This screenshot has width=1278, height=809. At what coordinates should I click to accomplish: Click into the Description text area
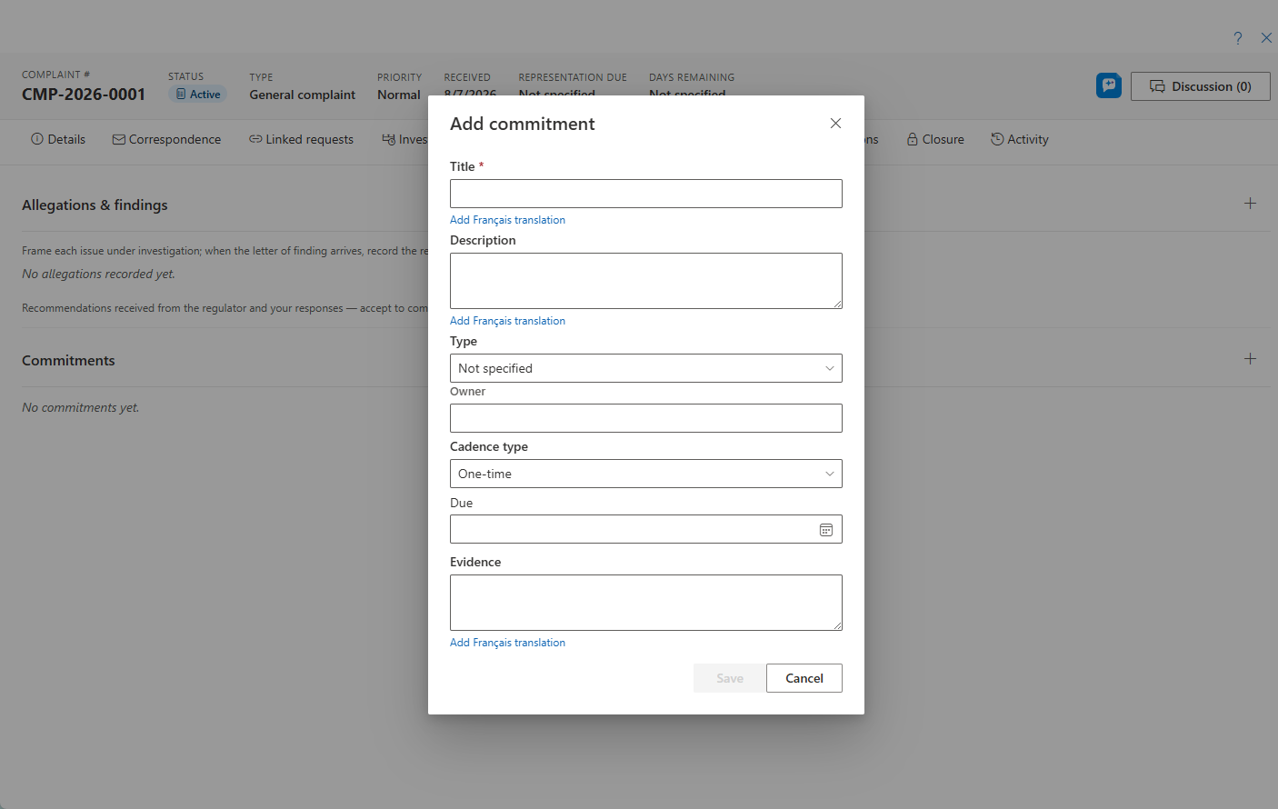click(645, 281)
